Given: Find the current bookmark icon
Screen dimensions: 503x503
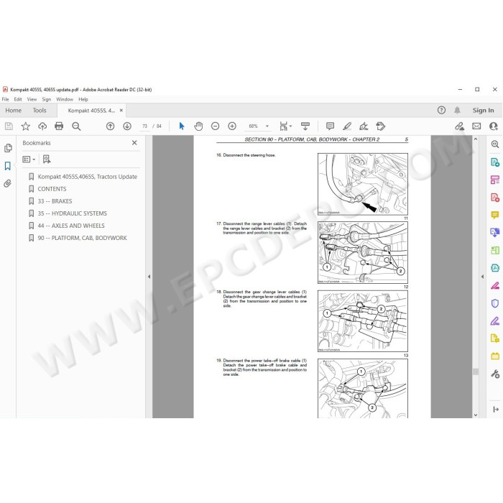Looking at the screenshot, I should click(x=47, y=159).
